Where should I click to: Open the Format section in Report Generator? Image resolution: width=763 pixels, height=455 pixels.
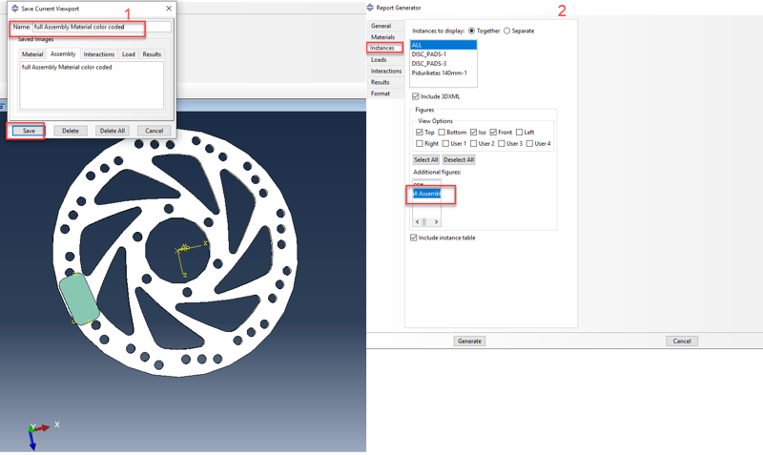coord(381,93)
